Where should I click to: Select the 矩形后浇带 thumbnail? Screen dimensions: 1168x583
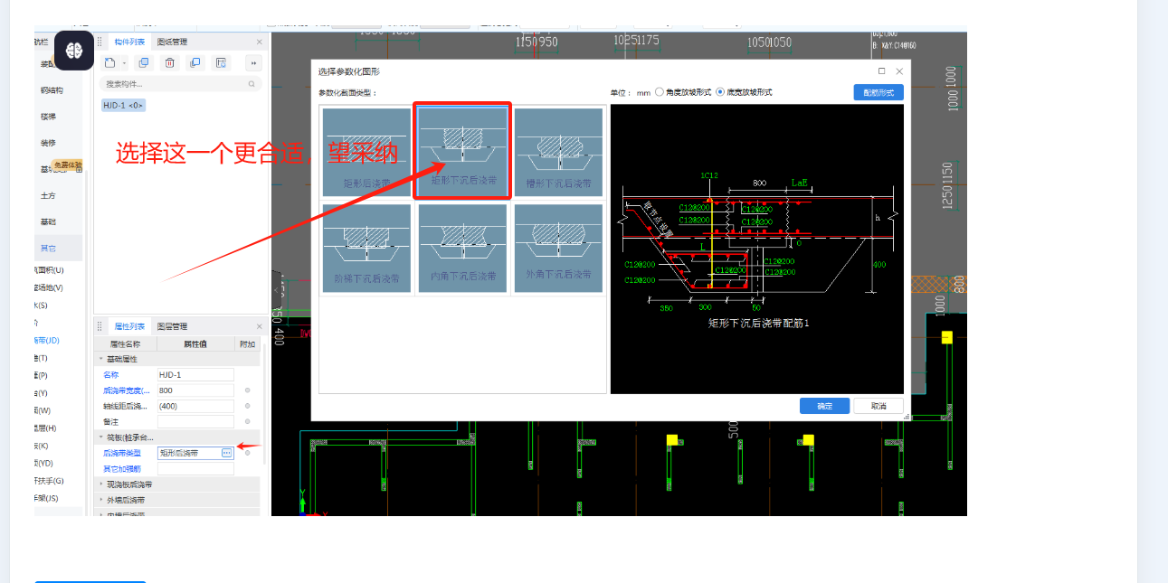[x=366, y=151]
